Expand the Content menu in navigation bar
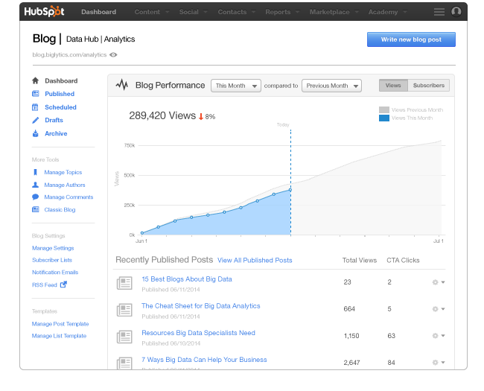The height and width of the screenshot is (391, 484). coord(151,12)
